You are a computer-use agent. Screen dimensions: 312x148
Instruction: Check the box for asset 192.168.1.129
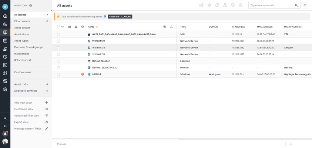click(58, 41)
